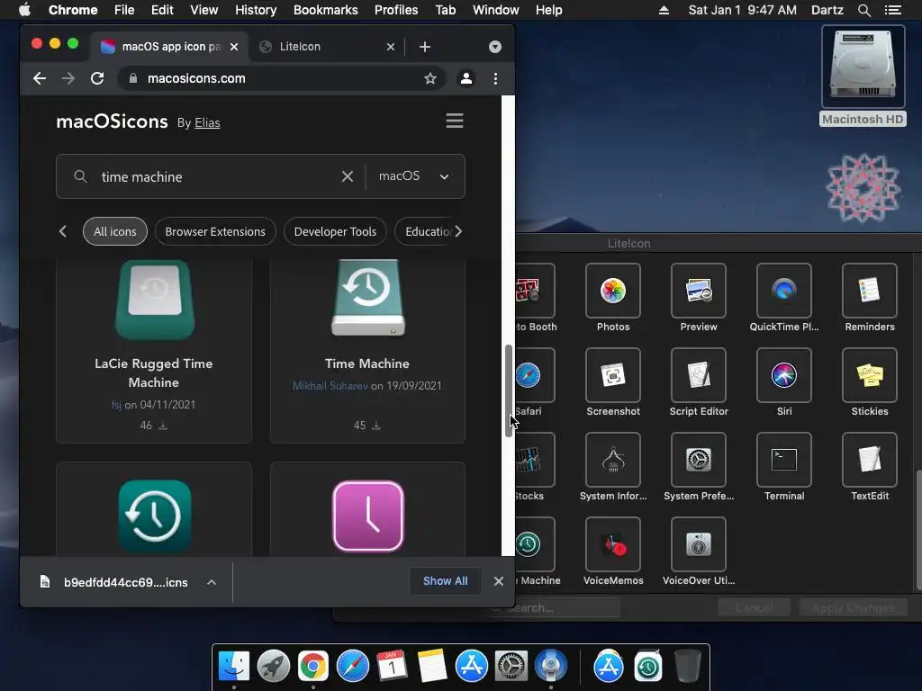Open the Edit menu
The image size is (922, 691).
(x=162, y=10)
